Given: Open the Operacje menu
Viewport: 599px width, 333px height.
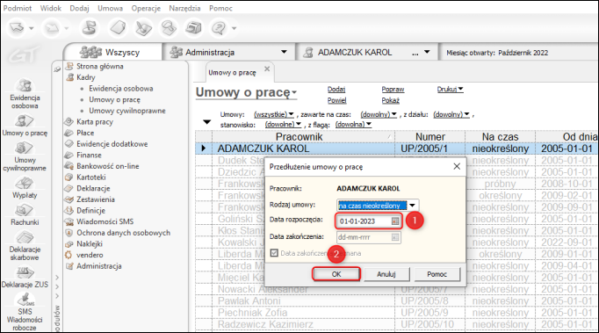Looking at the screenshot, I should (x=146, y=8).
